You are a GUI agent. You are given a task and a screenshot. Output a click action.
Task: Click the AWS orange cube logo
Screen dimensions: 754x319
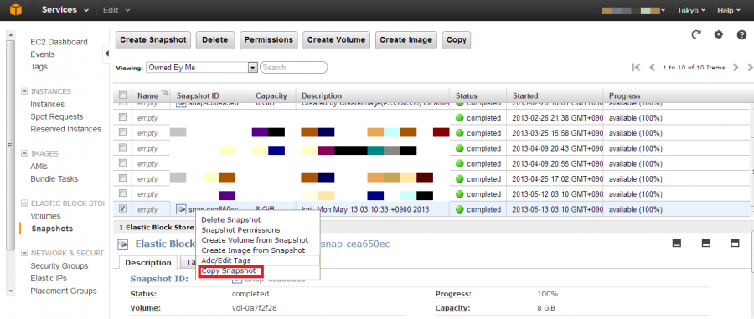[x=17, y=10]
